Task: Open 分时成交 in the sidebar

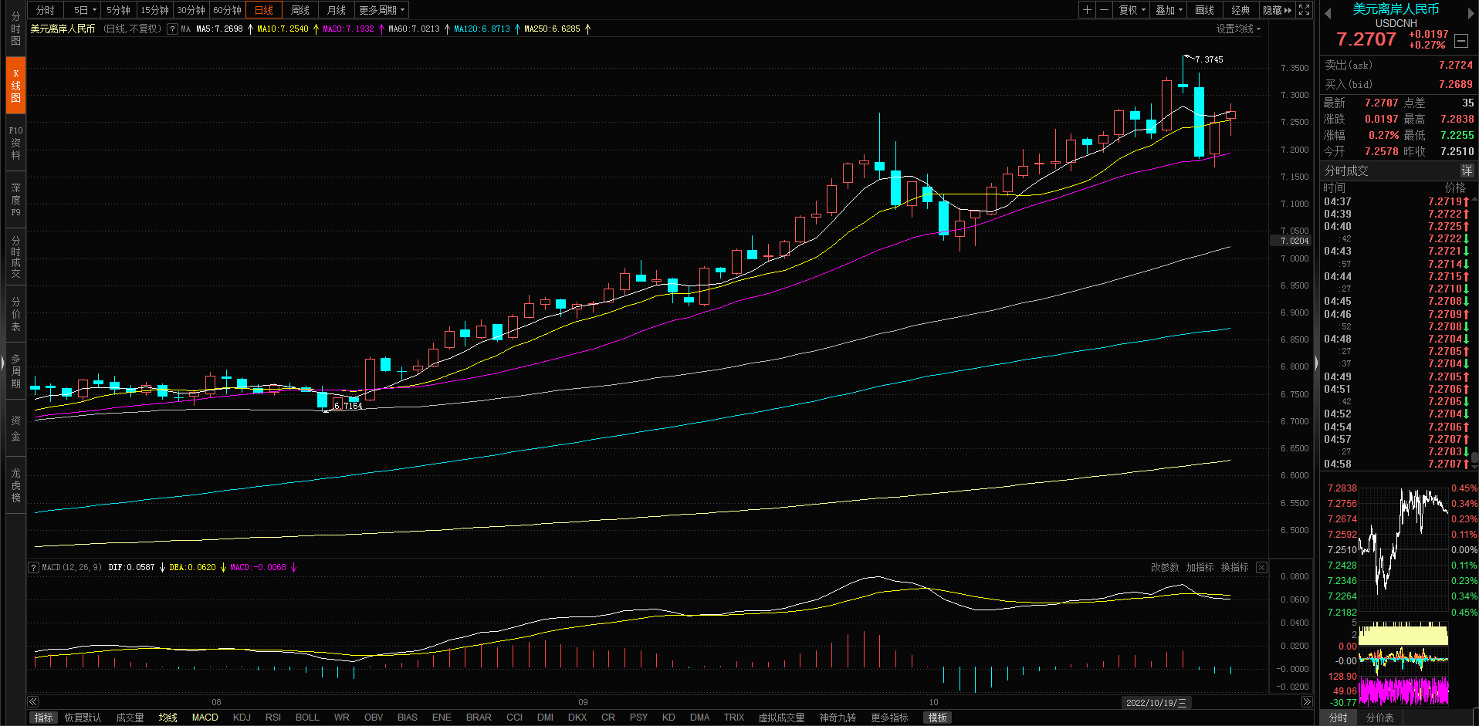Action: point(15,257)
